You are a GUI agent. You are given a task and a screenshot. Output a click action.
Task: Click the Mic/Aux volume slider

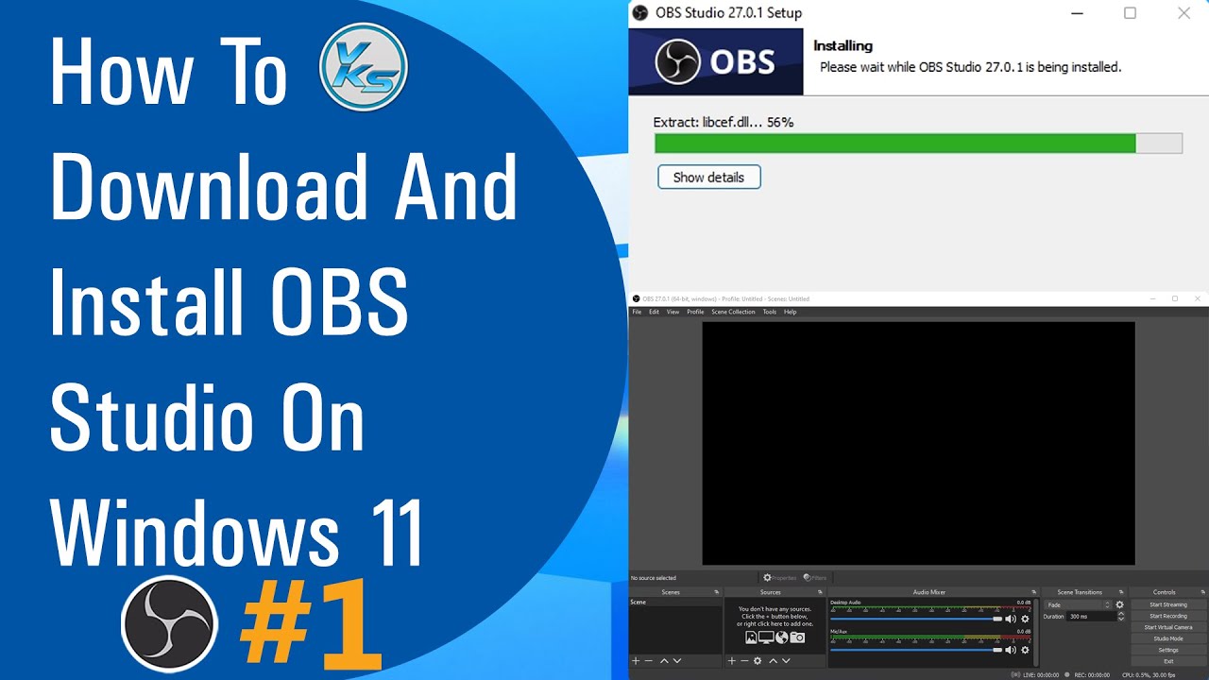coord(916,650)
